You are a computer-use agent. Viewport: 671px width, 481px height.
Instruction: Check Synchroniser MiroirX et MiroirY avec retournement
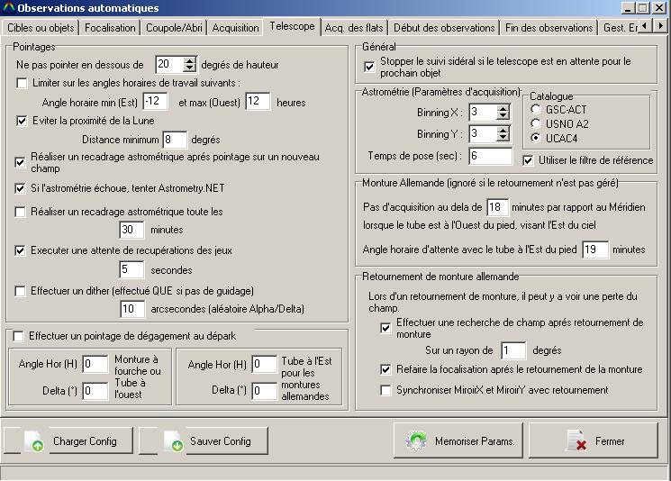click(x=386, y=390)
